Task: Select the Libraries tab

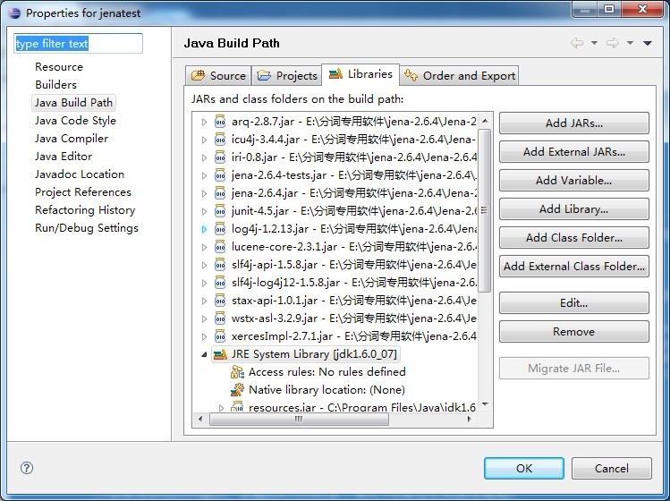Action: 360,74
